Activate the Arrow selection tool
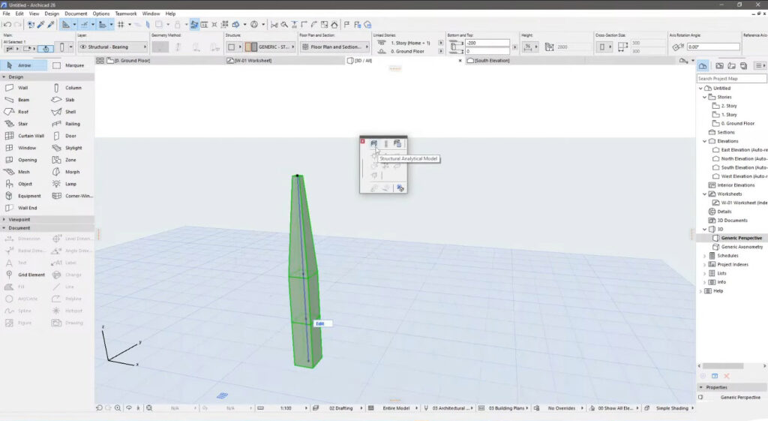Image resolution: width=768 pixels, height=421 pixels. (x=23, y=65)
